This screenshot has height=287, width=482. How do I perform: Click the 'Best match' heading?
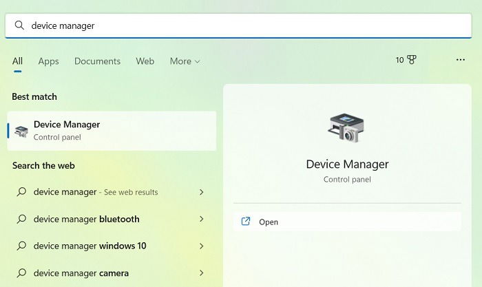(34, 97)
